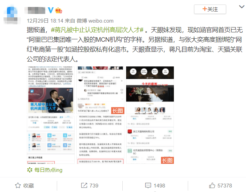The width and height of the screenshot is (246, 192).
Task: Follow the account with +关注 button
Action: 210,9
